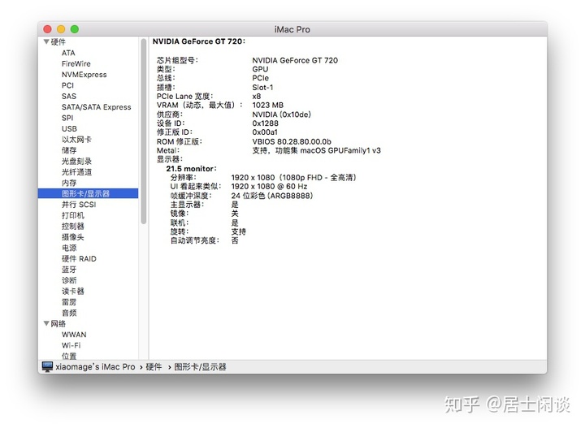The width and height of the screenshot is (585, 428).
Task: Select 读卡器 card reader entry
Action: (x=73, y=291)
